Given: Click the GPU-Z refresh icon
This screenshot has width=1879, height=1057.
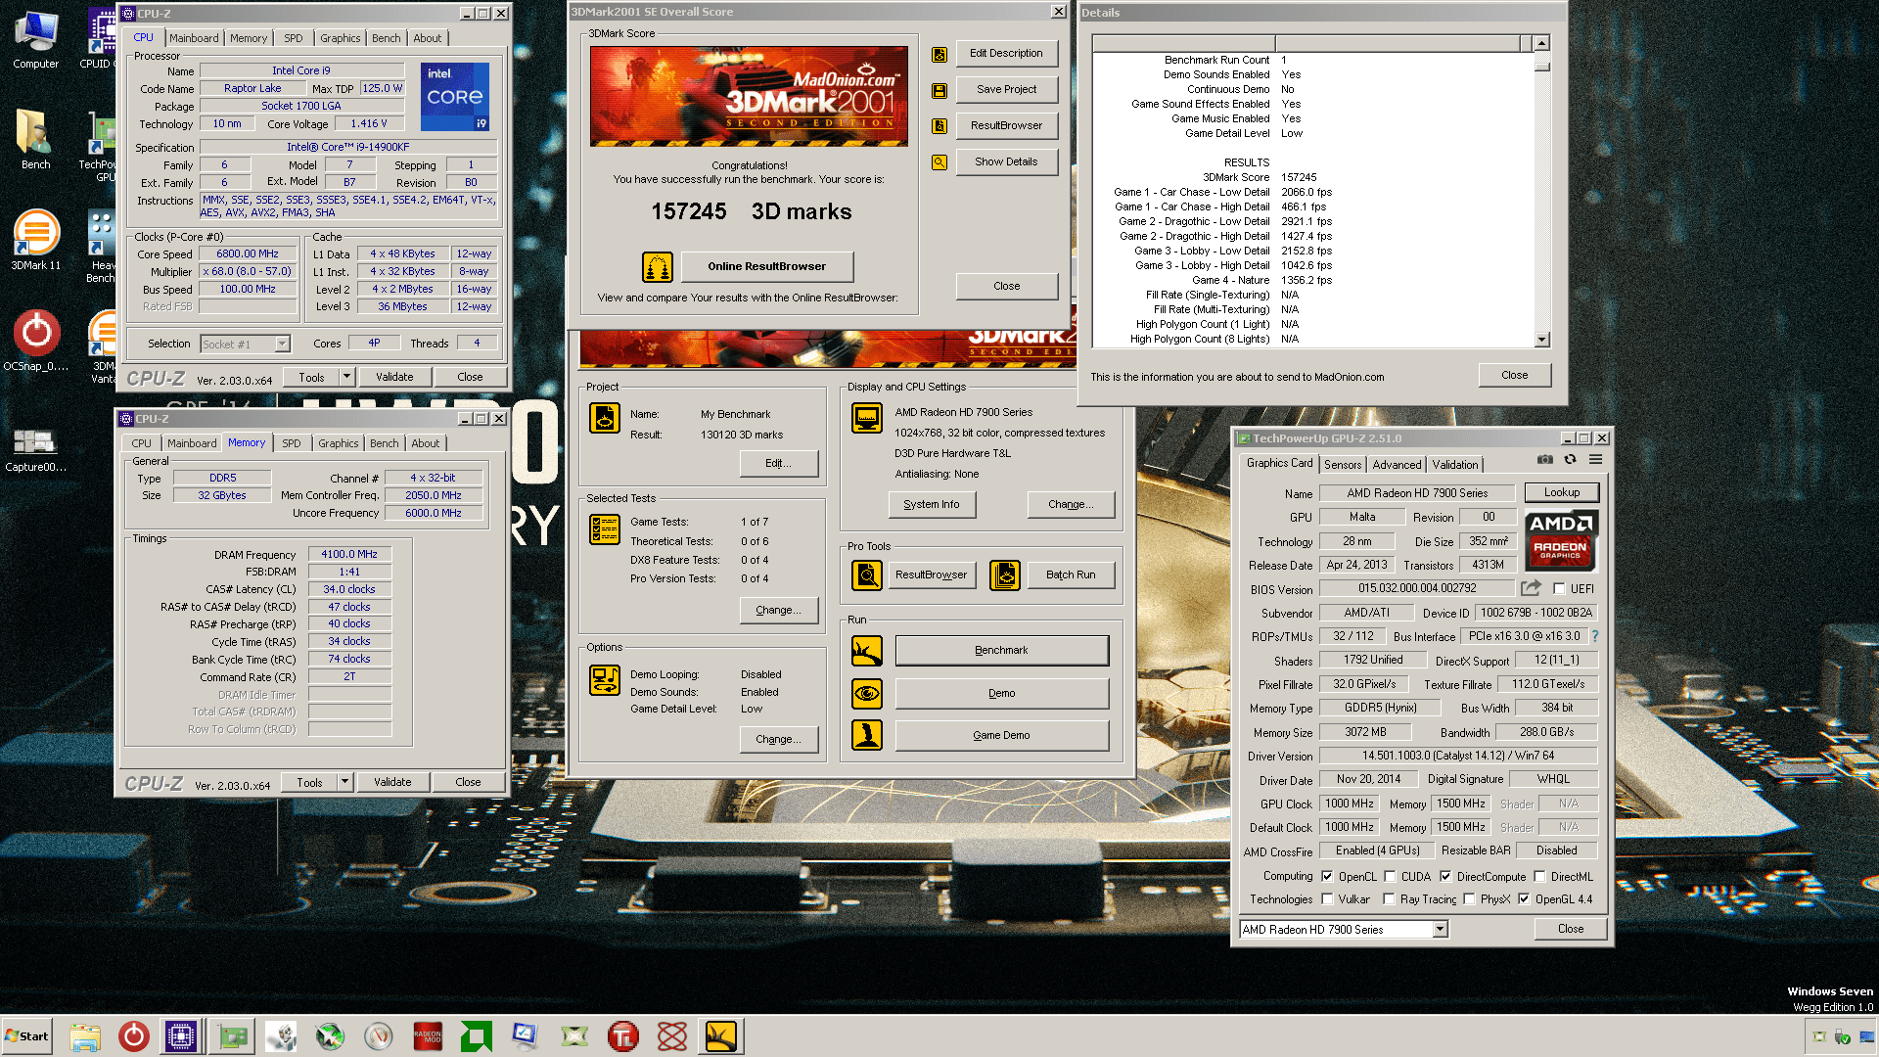Looking at the screenshot, I should coord(1570,460).
